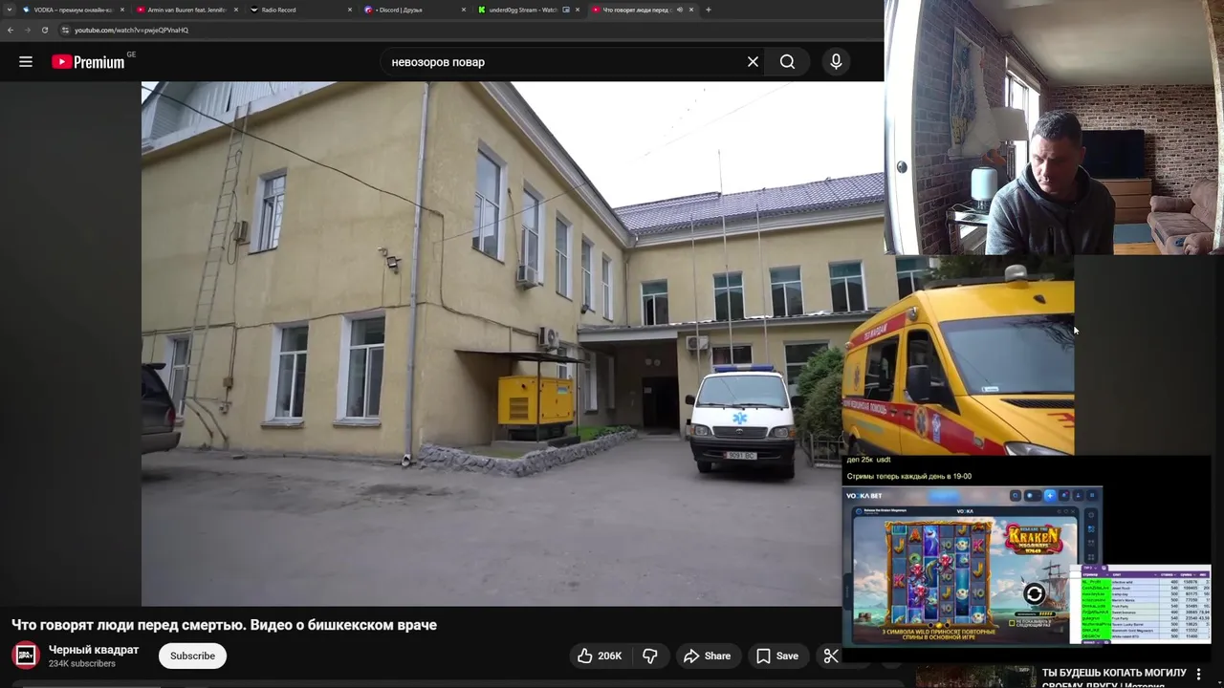Open the recommended 'ТЫ БУДЕШЬ КОПАТЬ МОГИЛУ' video
Screen dimensions: 1224x688
pos(1114,678)
